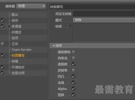Select Team Render in the list
This screenshot has height=100, width=135.
click(22, 50)
